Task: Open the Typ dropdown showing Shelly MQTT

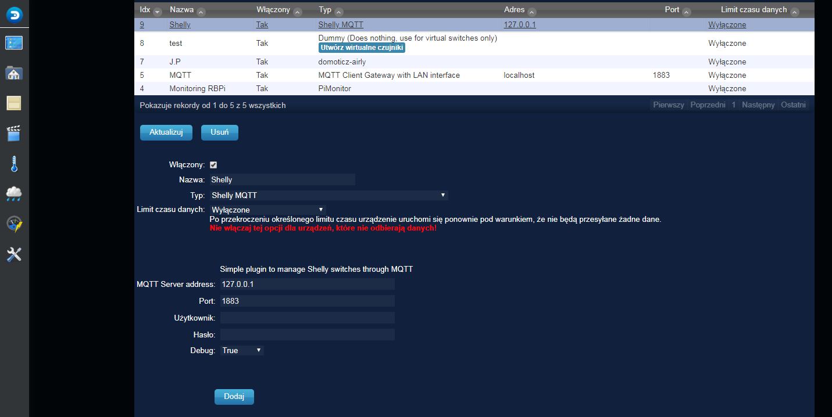Action: pyautogui.click(x=328, y=195)
